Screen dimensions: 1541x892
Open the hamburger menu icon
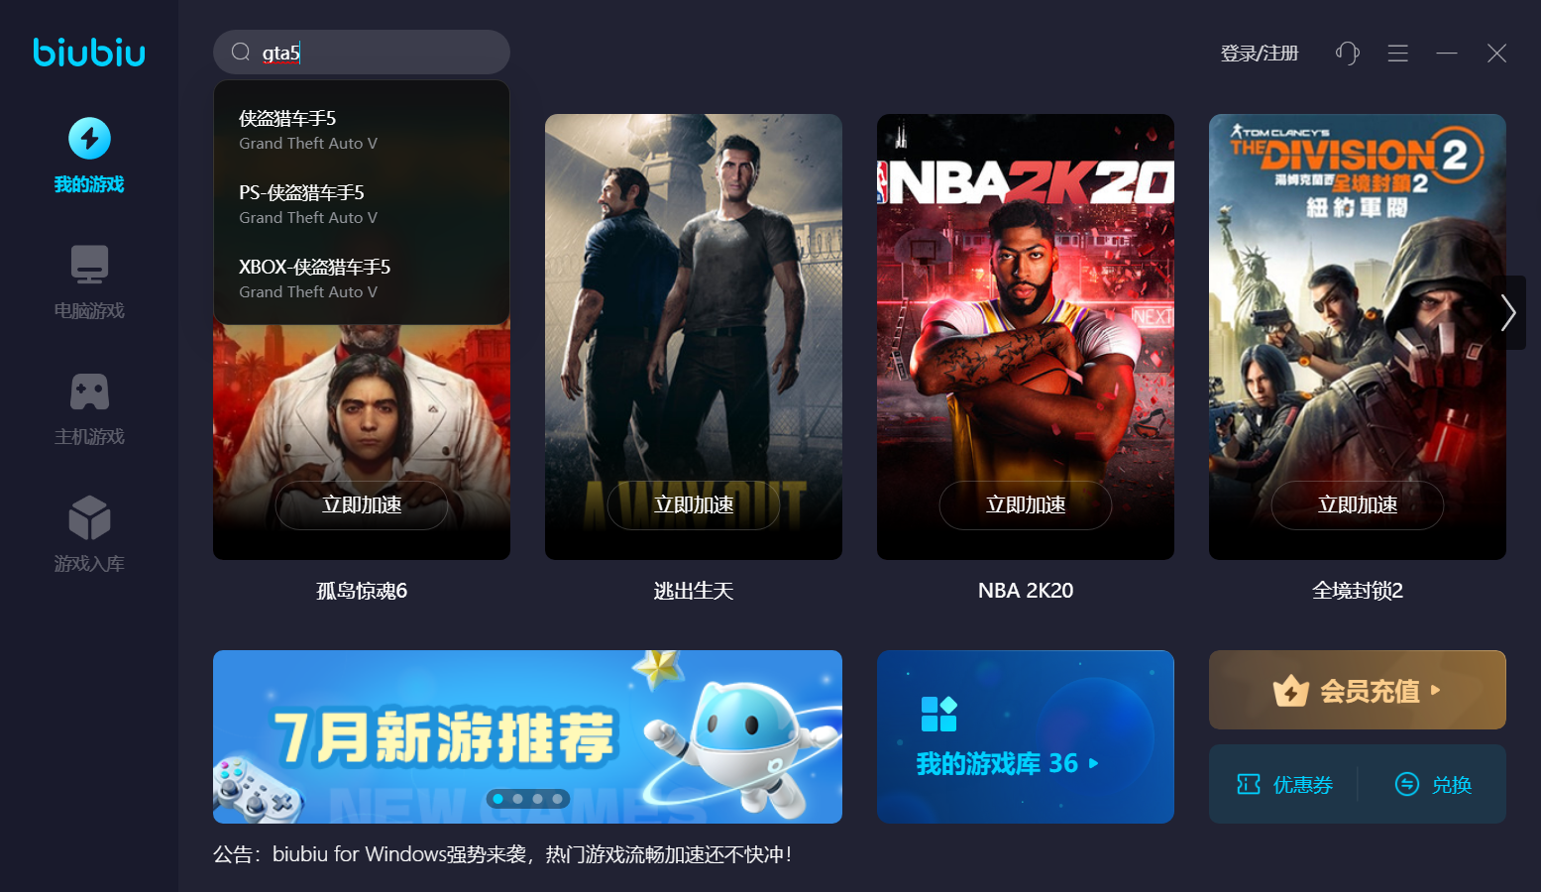[1398, 54]
